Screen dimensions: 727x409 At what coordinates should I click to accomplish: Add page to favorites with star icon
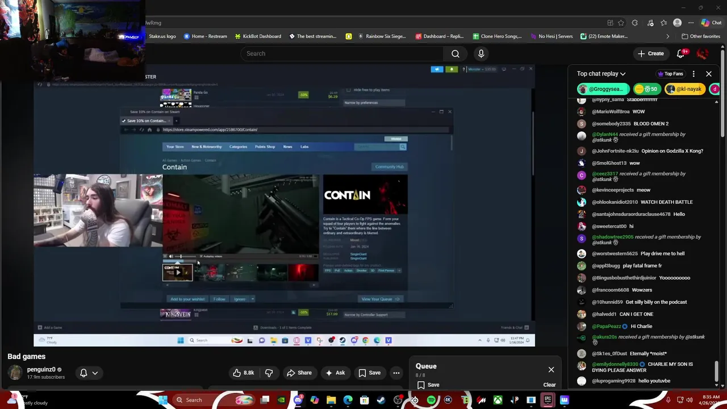(x=621, y=23)
